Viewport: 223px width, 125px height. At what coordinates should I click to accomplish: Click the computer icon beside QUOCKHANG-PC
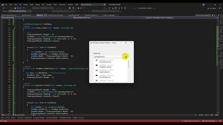pos(97,76)
